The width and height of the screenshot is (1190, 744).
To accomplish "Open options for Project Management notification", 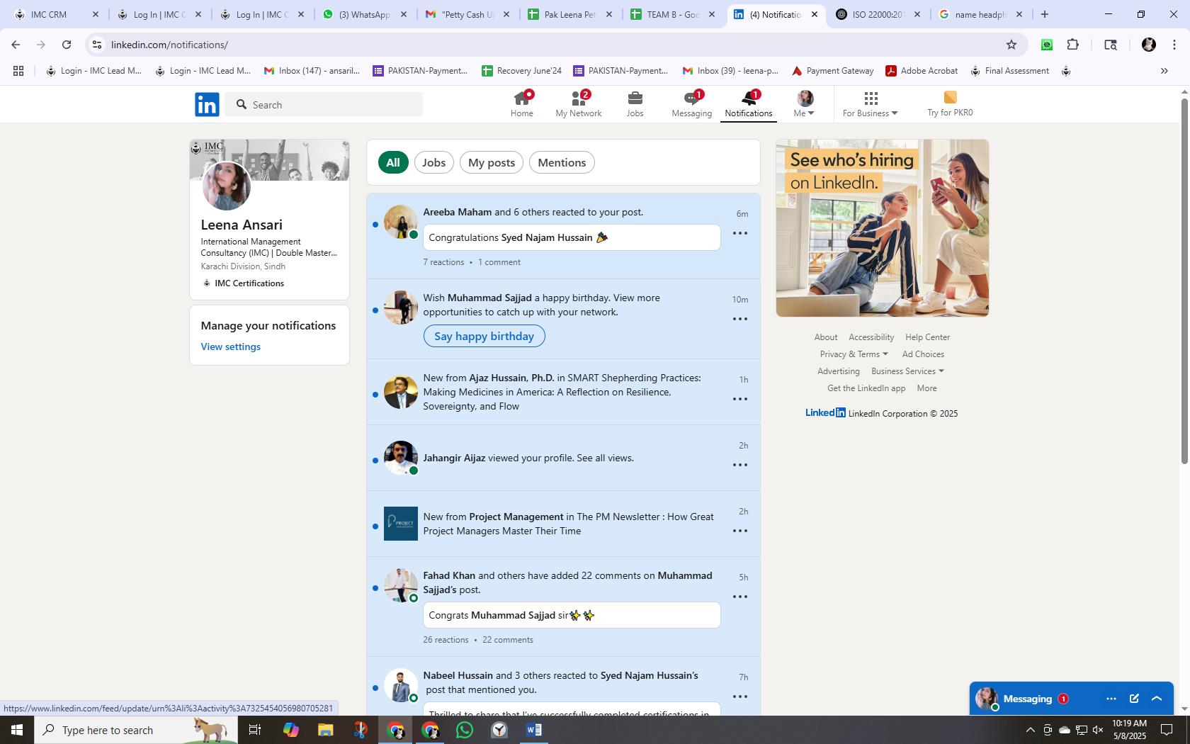I will [740, 531].
